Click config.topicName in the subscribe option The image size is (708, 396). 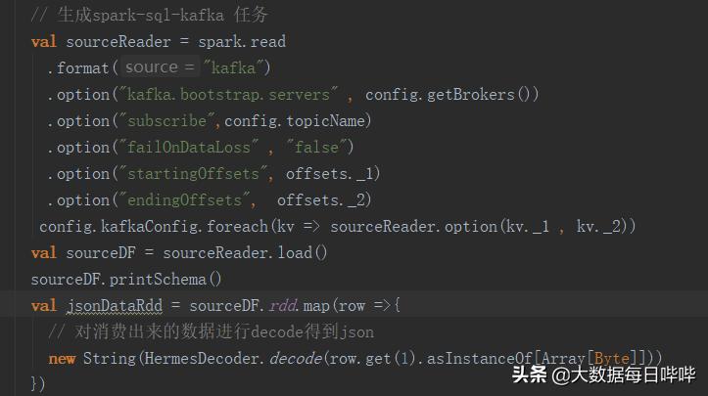pos(299,121)
